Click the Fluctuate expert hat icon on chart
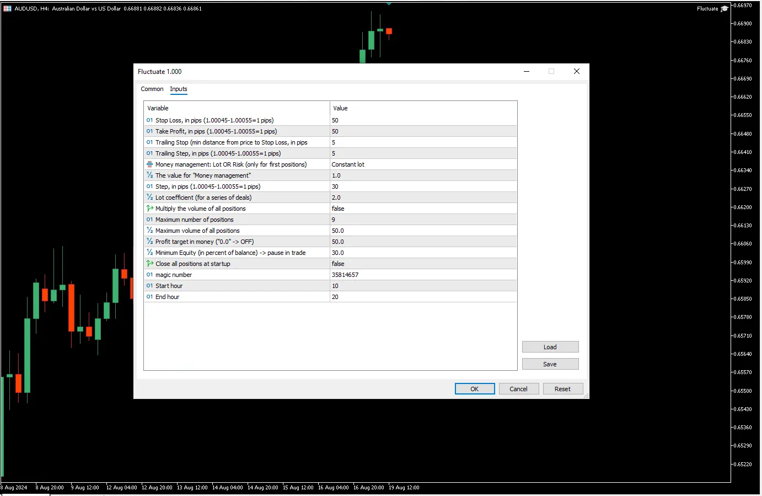Image resolution: width=762 pixels, height=496 pixels. 724,9
